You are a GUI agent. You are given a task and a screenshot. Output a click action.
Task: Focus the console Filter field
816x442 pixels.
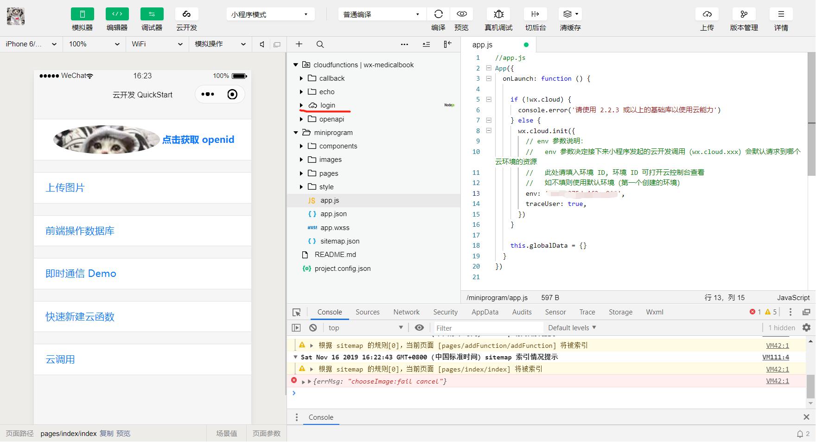pos(488,328)
